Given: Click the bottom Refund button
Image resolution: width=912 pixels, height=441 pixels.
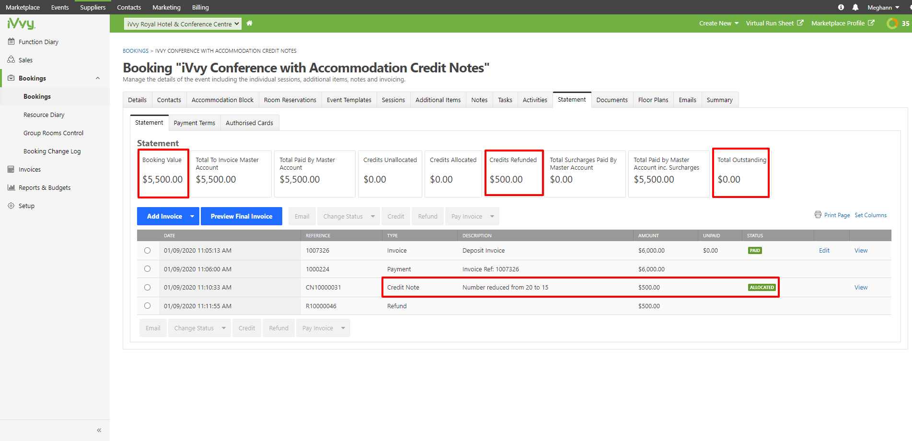Looking at the screenshot, I should click(279, 328).
